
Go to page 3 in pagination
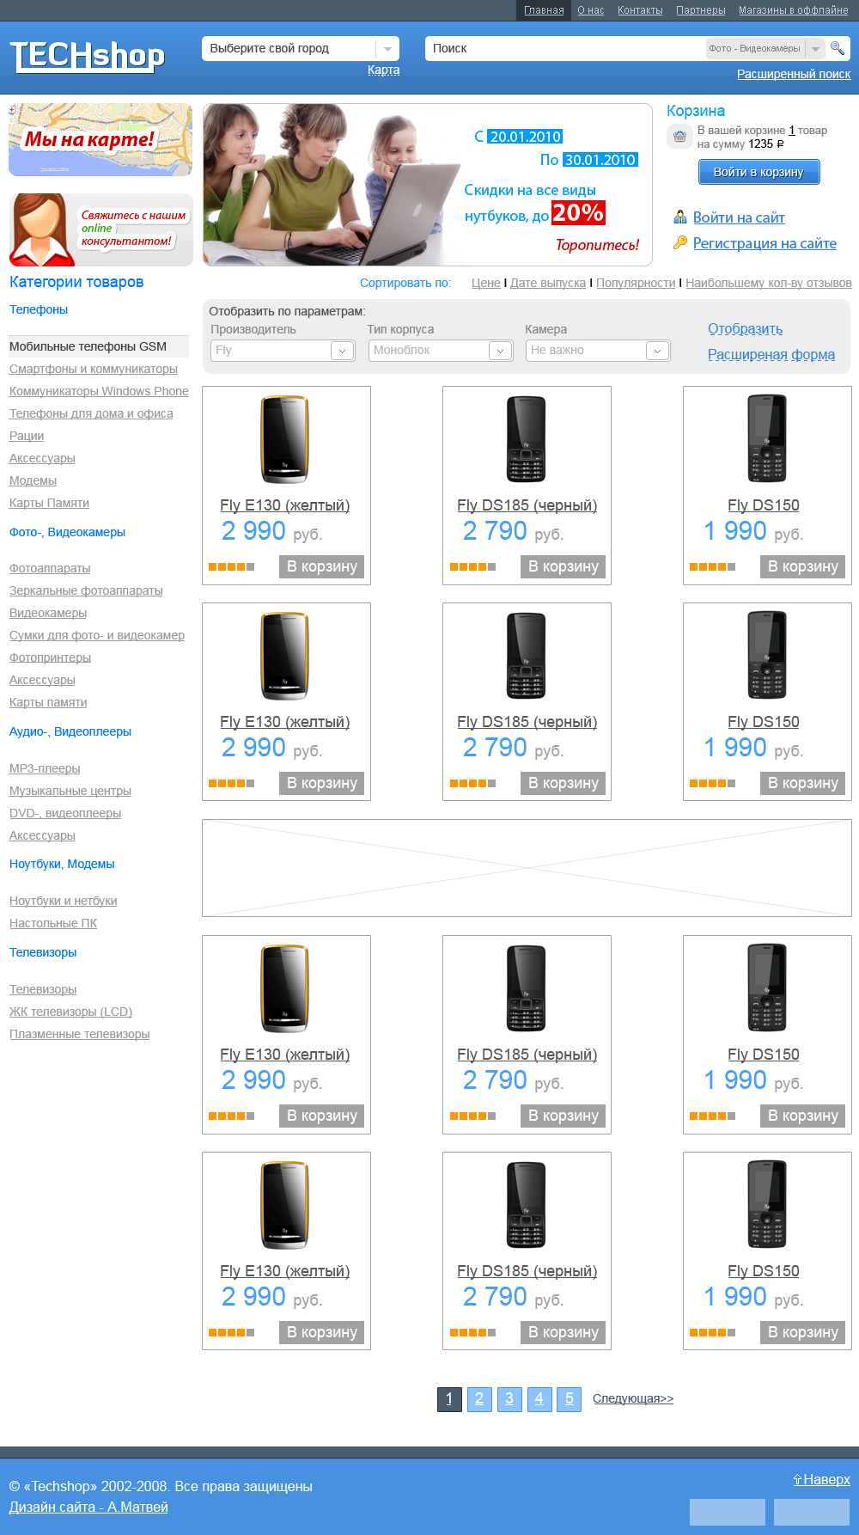(x=509, y=1398)
